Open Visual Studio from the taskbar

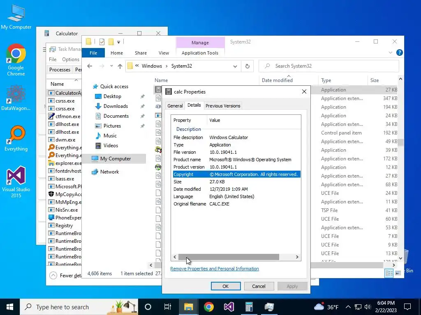click(x=229, y=307)
